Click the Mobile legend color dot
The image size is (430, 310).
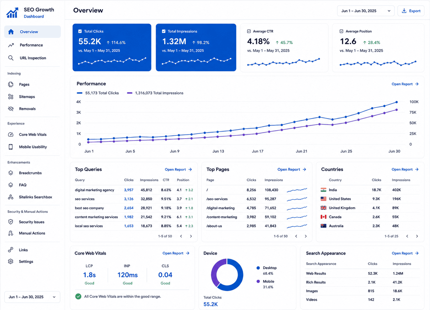pyautogui.click(x=258, y=281)
